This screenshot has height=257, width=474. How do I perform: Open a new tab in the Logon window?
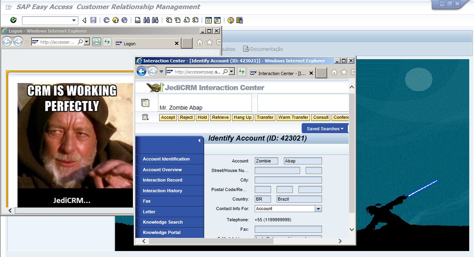click(187, 43)
